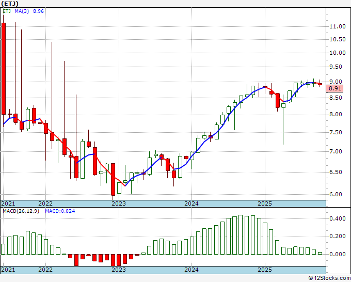Screen dimensions: 351x282
Task: Select the MA(3) legend label
Action: click(22, 11)
